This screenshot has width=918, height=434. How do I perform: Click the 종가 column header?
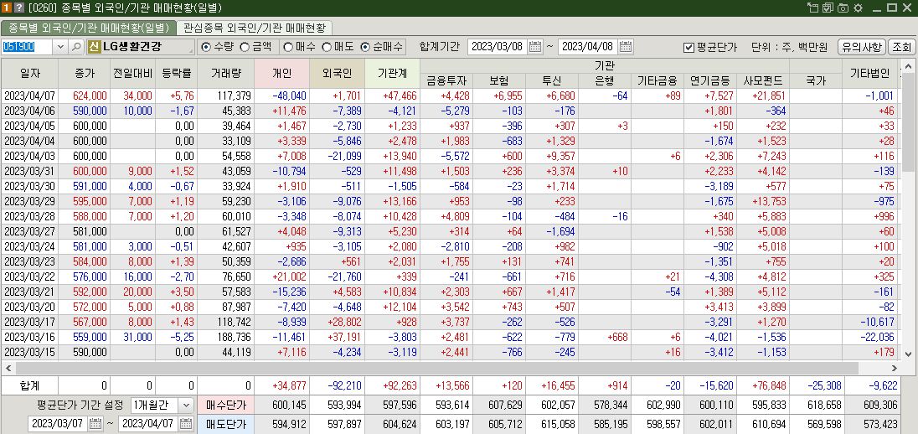(x=85, y=73)
